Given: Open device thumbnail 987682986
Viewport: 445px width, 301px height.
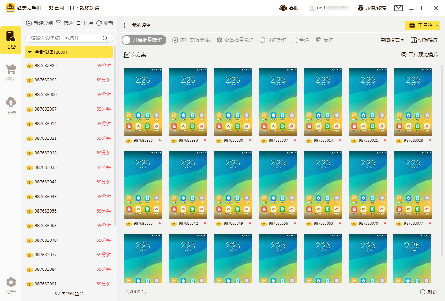Looking at the screenshot, I should pos(143,102).
